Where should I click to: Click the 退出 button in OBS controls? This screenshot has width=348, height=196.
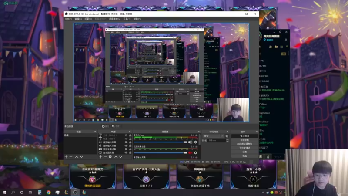click(244, 156)
